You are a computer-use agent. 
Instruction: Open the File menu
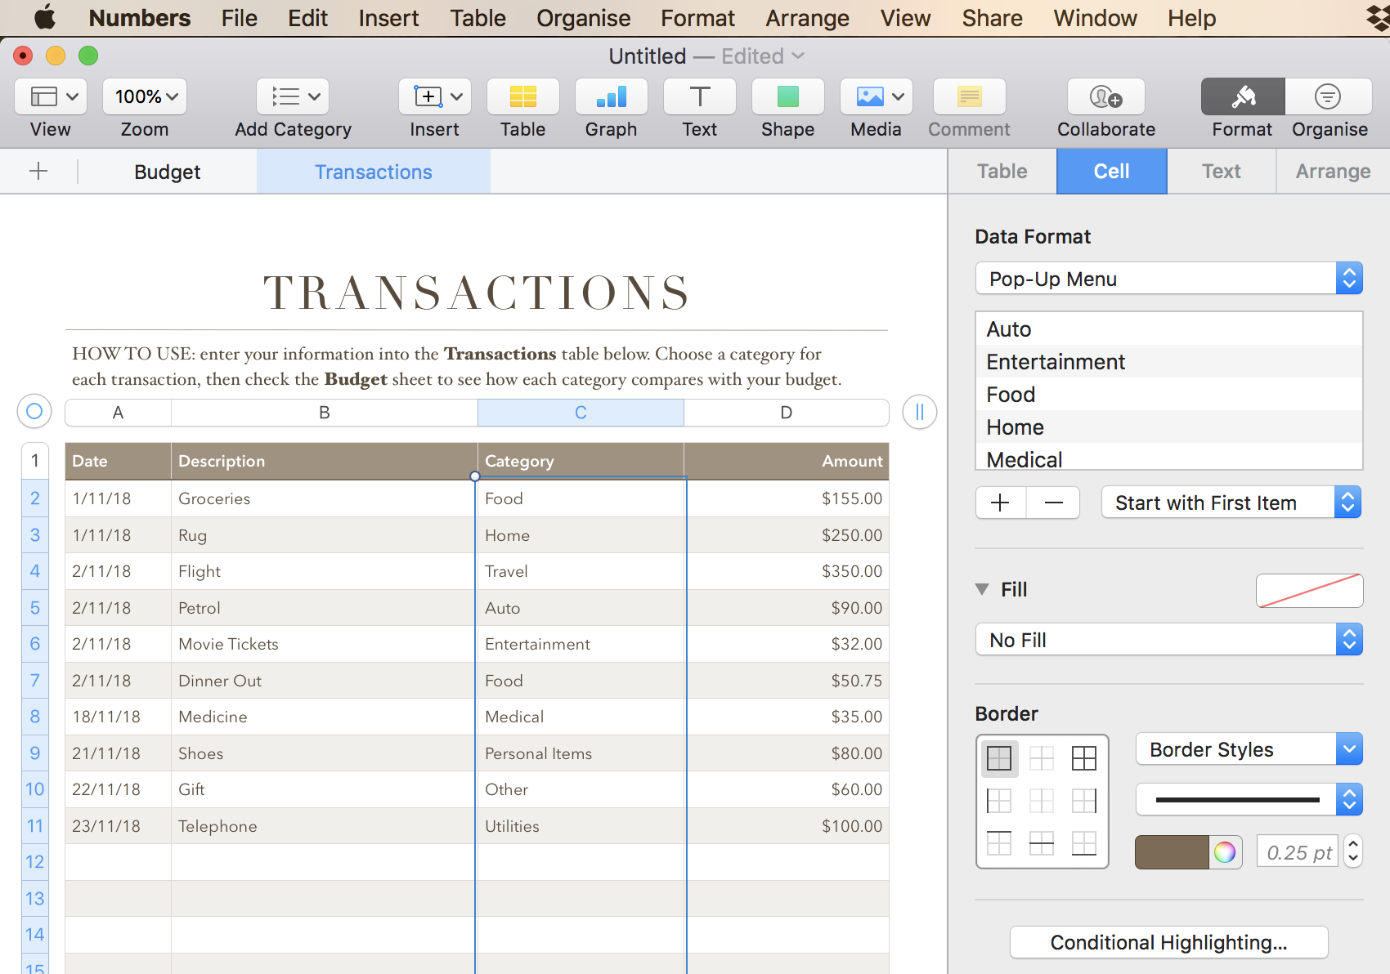pyautogui.click(x=239, y=18)
